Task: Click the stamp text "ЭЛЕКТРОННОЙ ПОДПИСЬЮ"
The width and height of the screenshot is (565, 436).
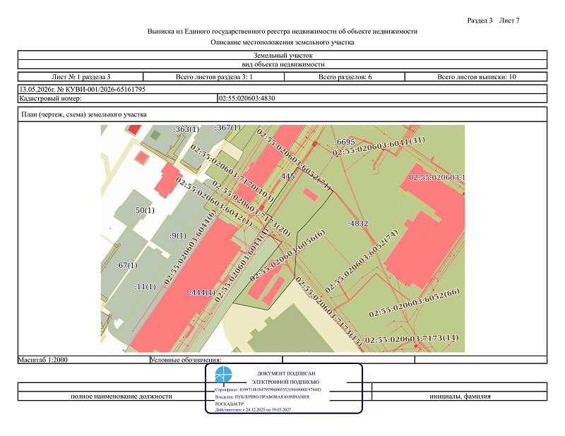Action: tap(285, 382)
